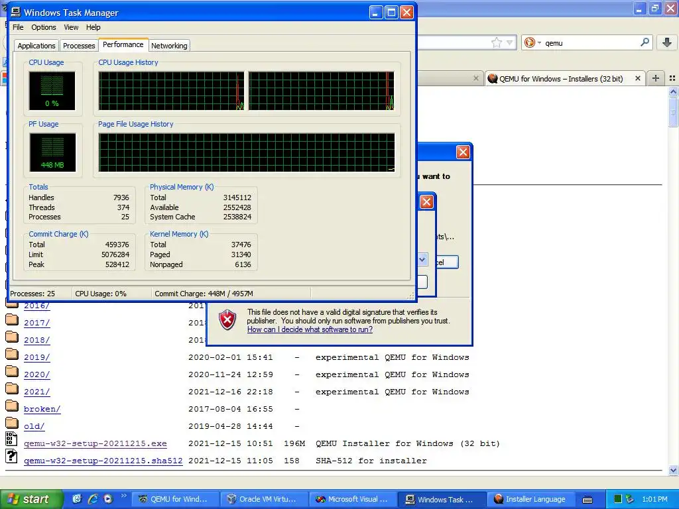Switch to Microsoft Visual taskbar button
The width and height of the screenshot is (679, 509).
[353, 500]
